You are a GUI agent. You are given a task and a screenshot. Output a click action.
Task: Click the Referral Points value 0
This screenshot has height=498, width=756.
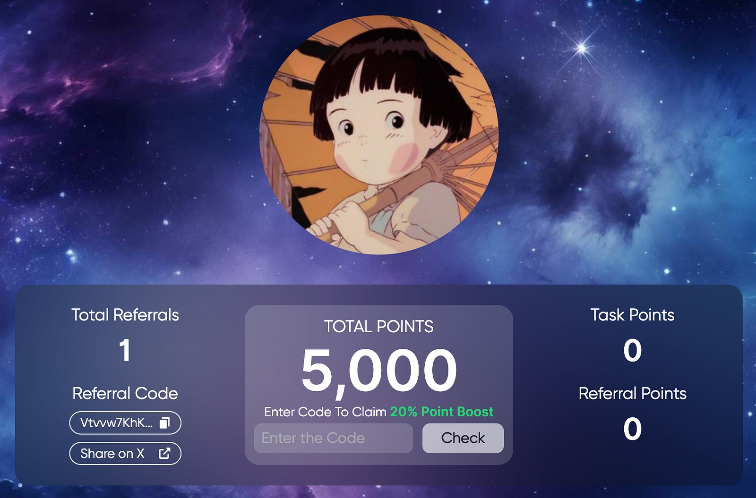click(633, 429)
